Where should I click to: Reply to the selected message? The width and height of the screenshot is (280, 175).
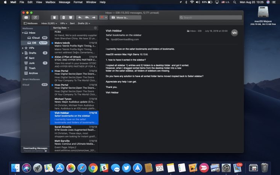[x=80, y=18]
